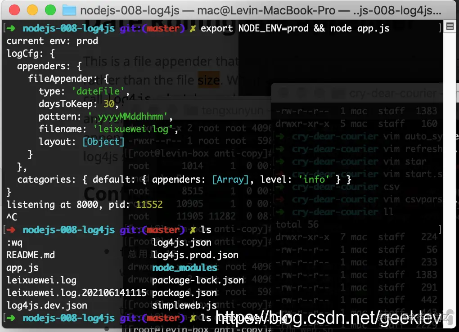Click the red prompt arrow before the first 'ls' command
The height and width of the screenshot is (332, 459).
11,230
